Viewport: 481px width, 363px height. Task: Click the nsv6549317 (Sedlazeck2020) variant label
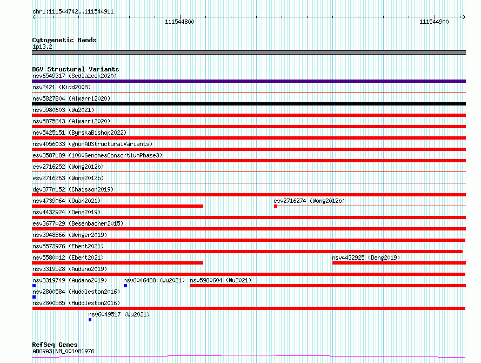75,76
